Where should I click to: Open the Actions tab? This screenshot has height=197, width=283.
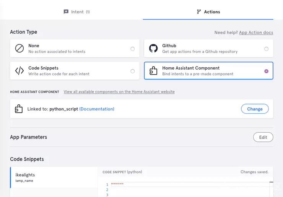pyautogui.click(x=208, y=12)
